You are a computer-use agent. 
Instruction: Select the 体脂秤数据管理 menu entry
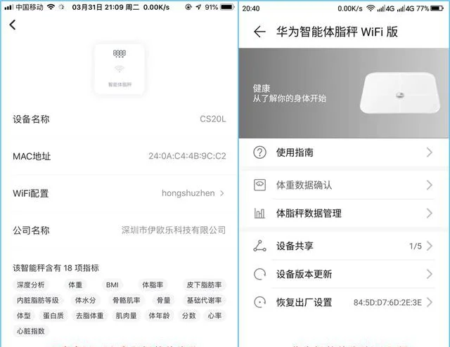tap(344, 213)
